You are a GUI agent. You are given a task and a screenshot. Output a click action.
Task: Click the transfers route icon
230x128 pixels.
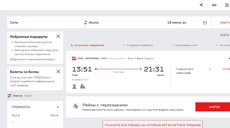point(76,106)
